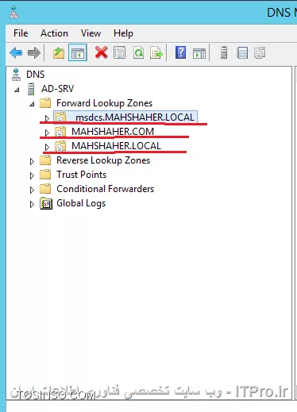Click the DNS root node icon

[x=16, y=75]
